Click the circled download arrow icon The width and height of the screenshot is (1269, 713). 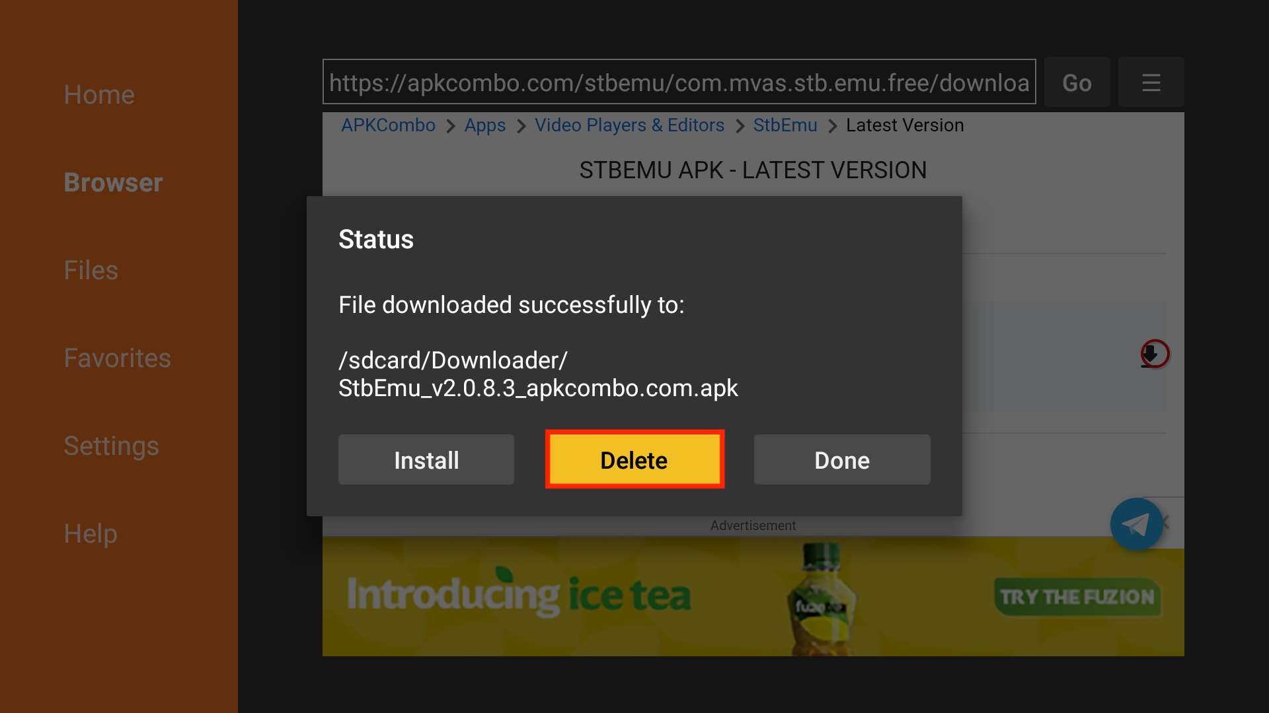[1154, 354]
